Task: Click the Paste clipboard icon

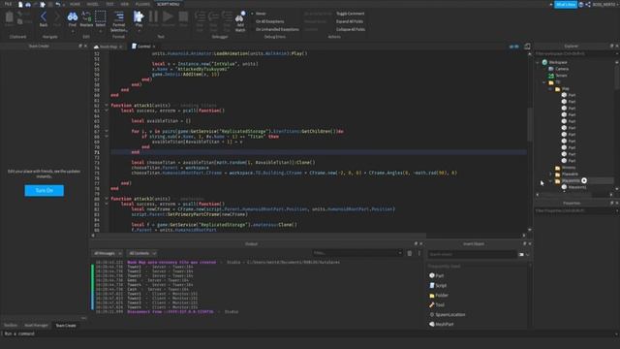Action: (10, 17)
